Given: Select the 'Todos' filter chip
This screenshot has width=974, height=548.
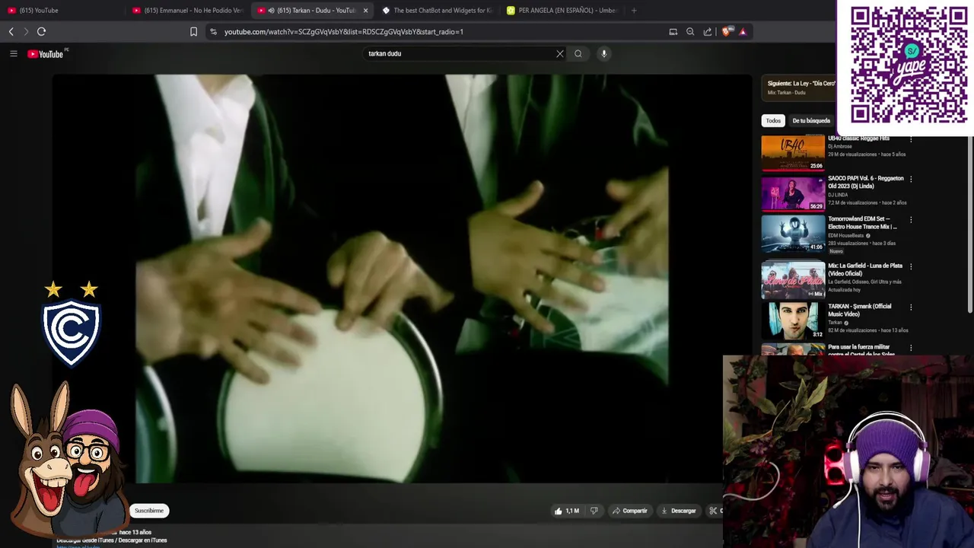Looking at the screenshot, I should click(773, 121).
